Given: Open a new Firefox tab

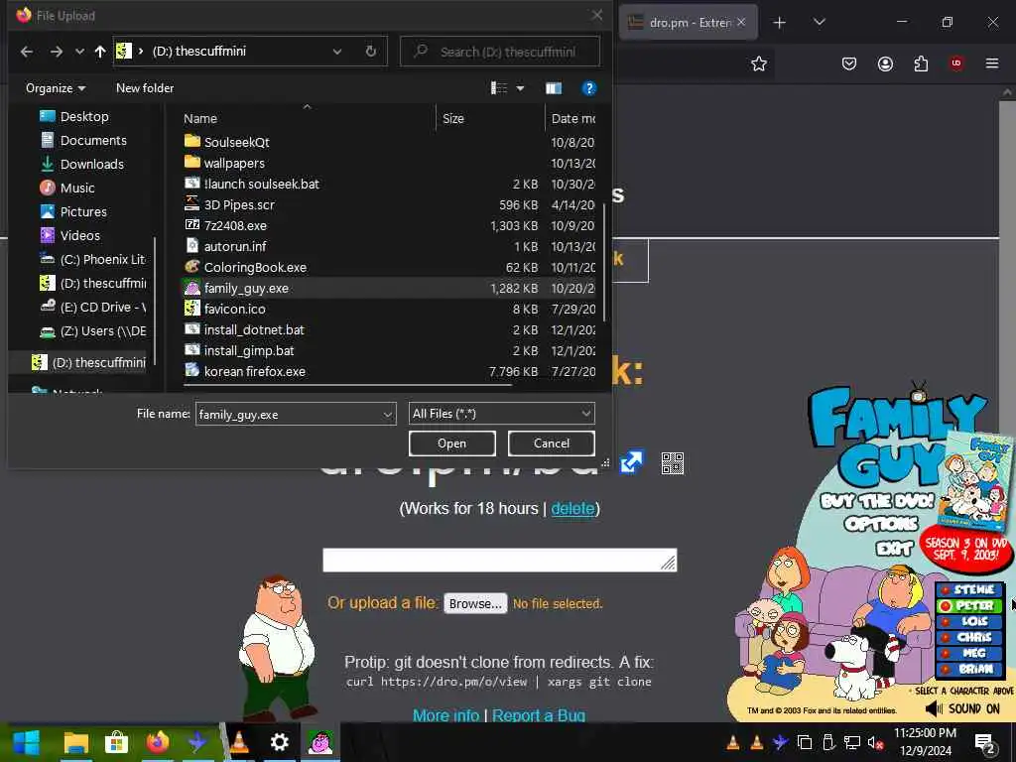Looking at the screenshot, I should click(780, 23).
